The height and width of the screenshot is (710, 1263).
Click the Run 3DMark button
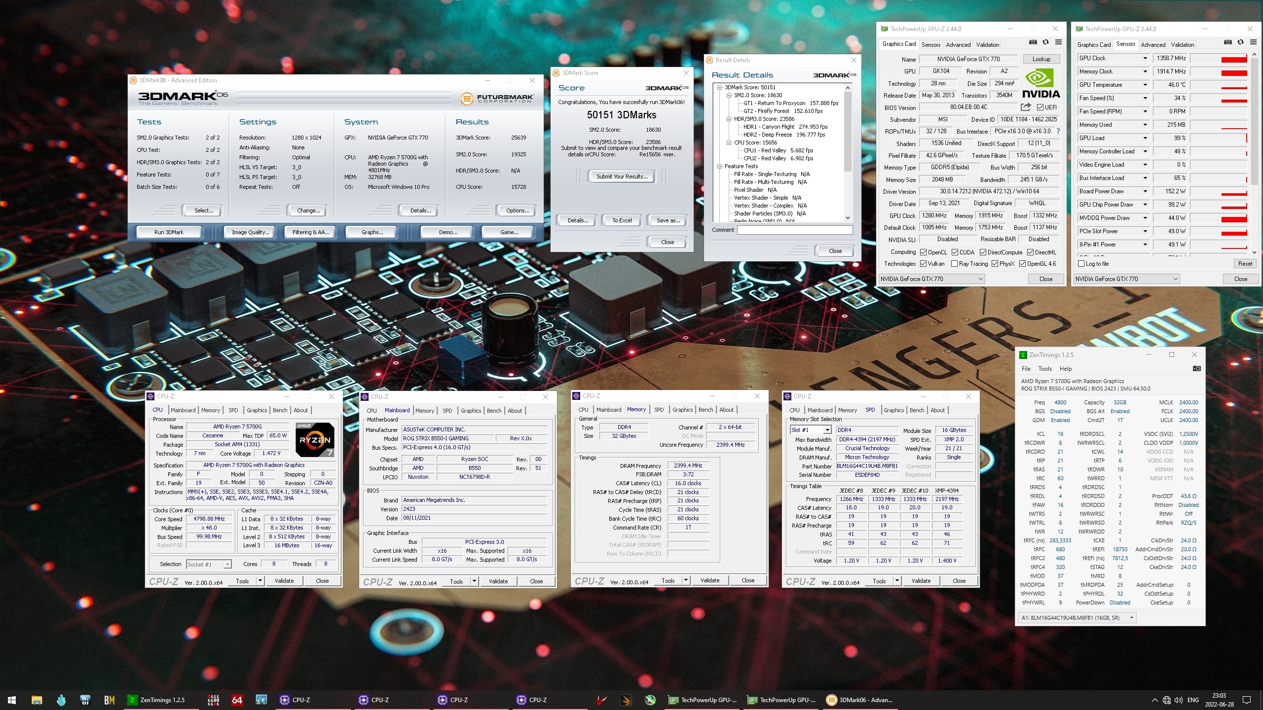tap(169, 232)
